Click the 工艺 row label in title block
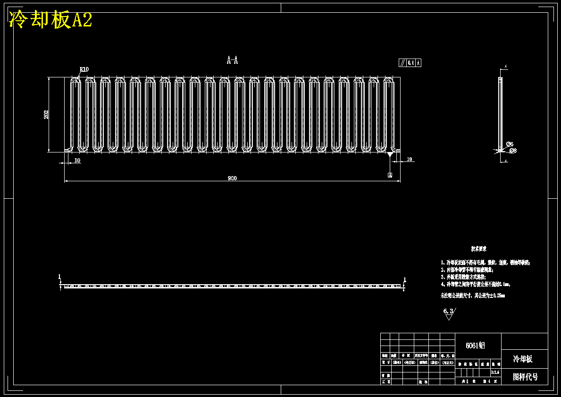The width and height of the screenshot is (561, 397). coord(385,382)
